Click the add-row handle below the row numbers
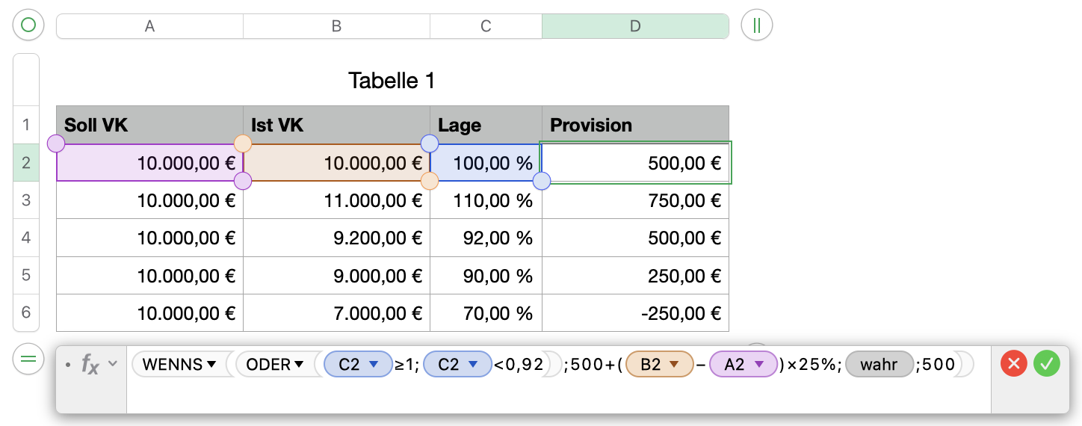 click(28, 359)
